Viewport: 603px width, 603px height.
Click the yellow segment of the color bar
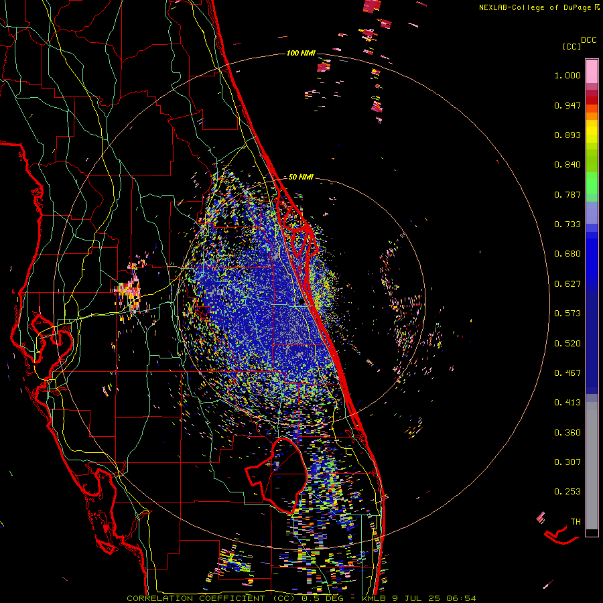coord(592,132)
